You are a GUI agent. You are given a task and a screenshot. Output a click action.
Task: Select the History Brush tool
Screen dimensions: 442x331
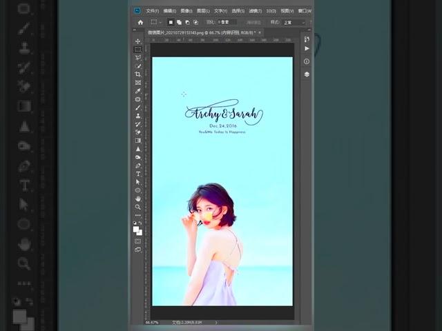coord(138,124)
